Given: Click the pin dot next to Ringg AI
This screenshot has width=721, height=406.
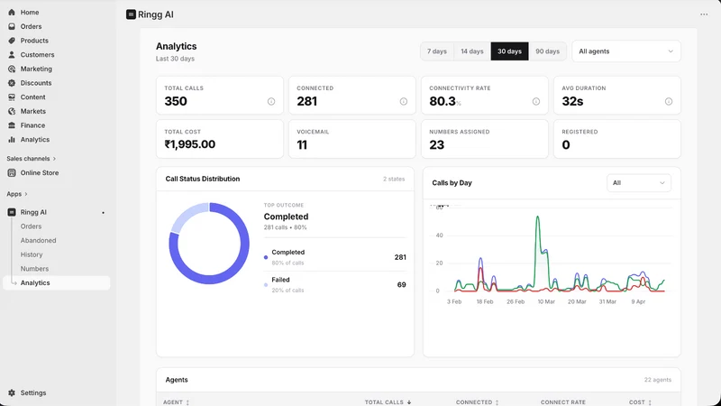Looking at the screenshot, I should click(x=103, y=213).
